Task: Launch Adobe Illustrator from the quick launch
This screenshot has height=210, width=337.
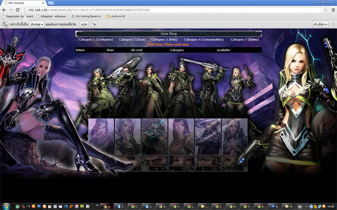Action: coord(34,206)
